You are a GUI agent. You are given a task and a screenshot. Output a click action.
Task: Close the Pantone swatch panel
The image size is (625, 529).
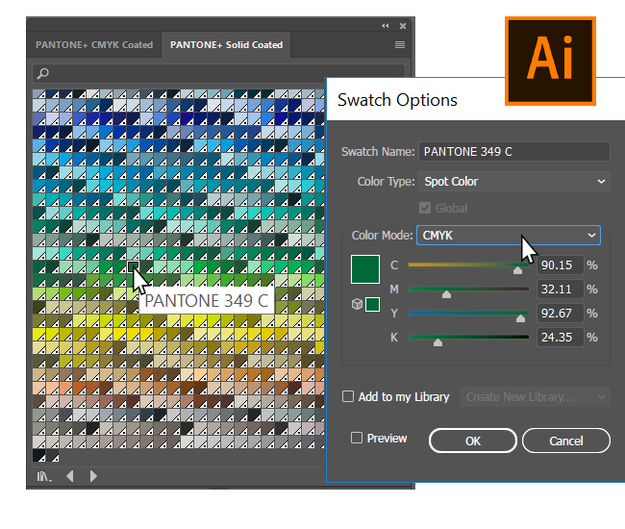click(403, 26)
